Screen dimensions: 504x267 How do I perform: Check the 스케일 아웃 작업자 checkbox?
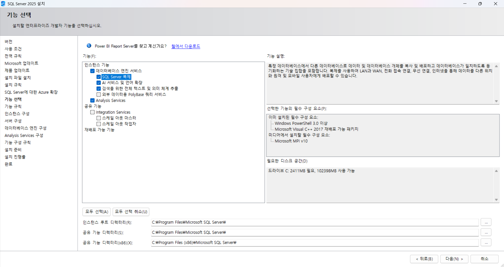click(99, 124)
